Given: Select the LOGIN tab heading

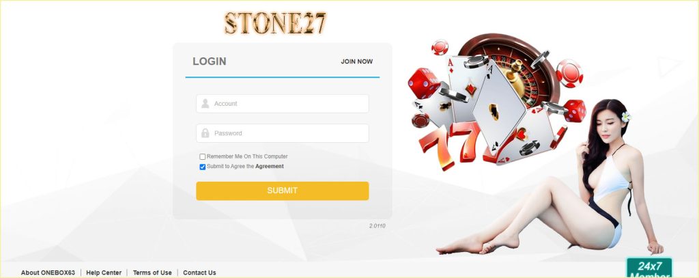Looking at the screenshot, I should tap(210, 61).
